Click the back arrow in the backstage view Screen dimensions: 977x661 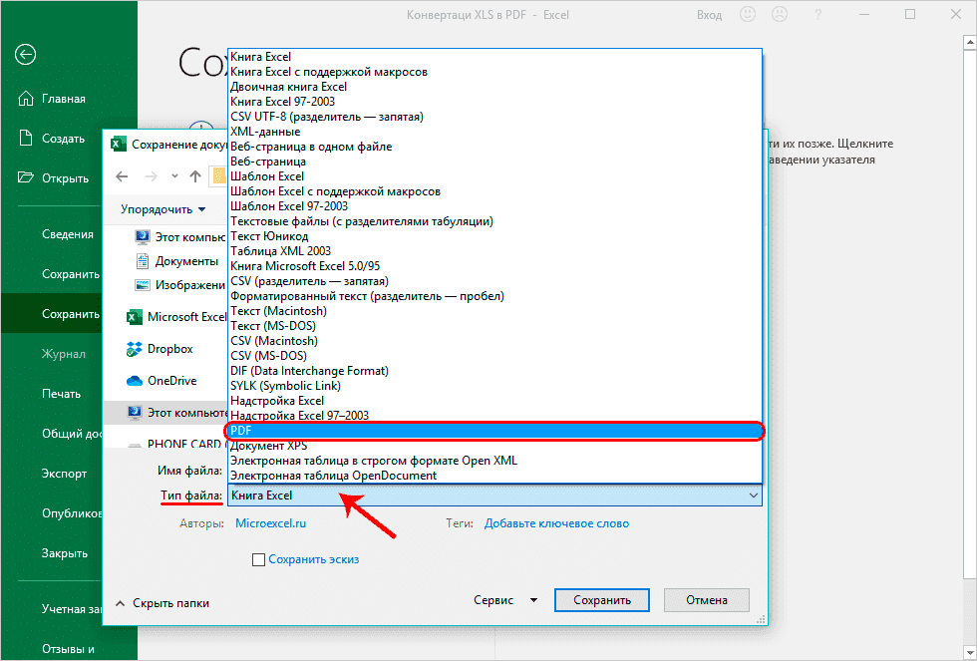(25, 55)
